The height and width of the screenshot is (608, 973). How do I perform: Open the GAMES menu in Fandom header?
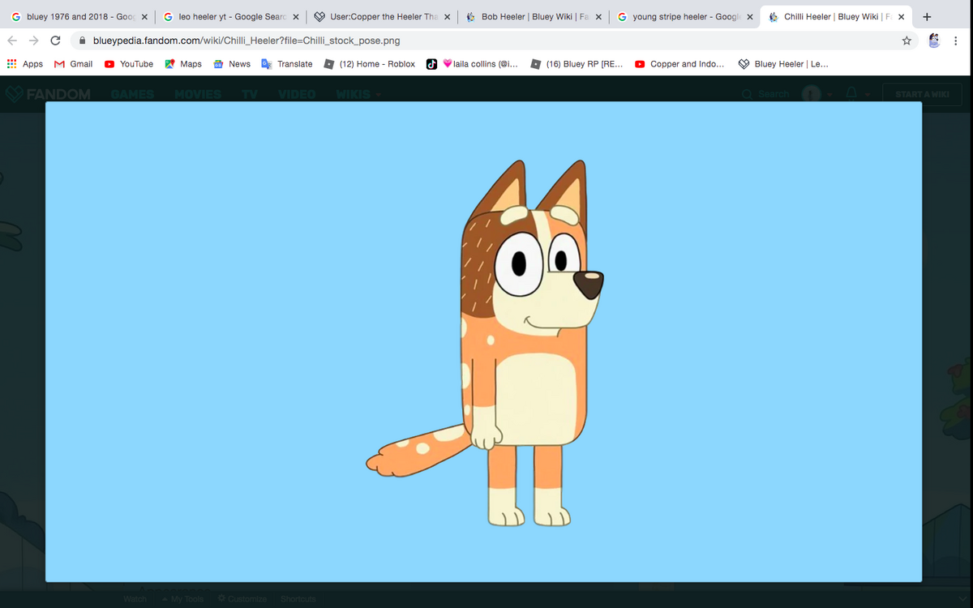[x=132, y=94]
